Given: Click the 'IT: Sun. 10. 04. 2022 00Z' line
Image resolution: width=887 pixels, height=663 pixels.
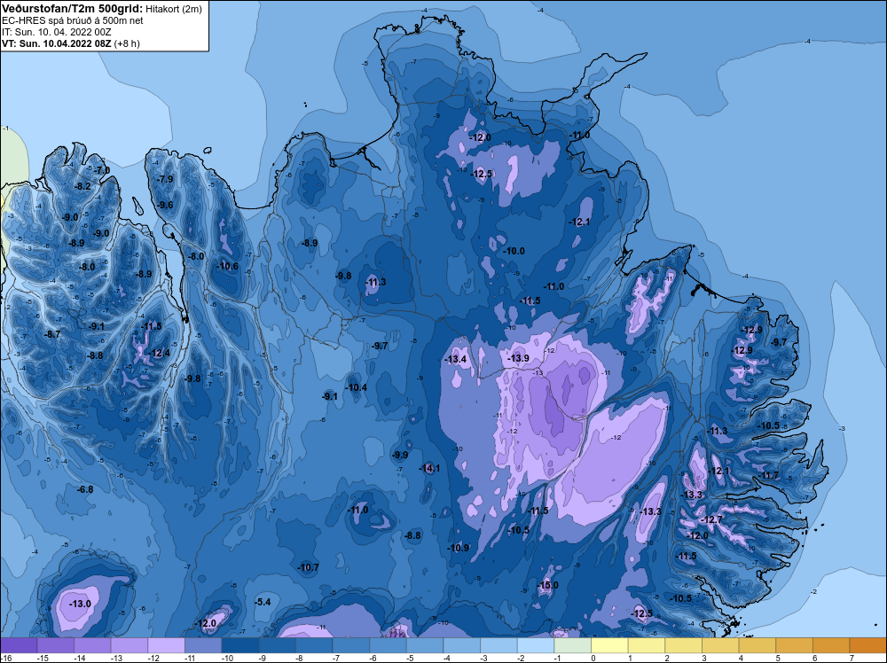Looking at the screenshot, I should [x=57, y=32].
